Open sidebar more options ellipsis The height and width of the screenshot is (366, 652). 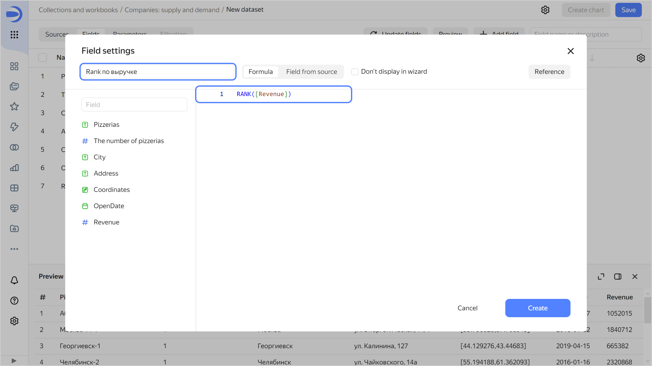[x=14, y=249]
